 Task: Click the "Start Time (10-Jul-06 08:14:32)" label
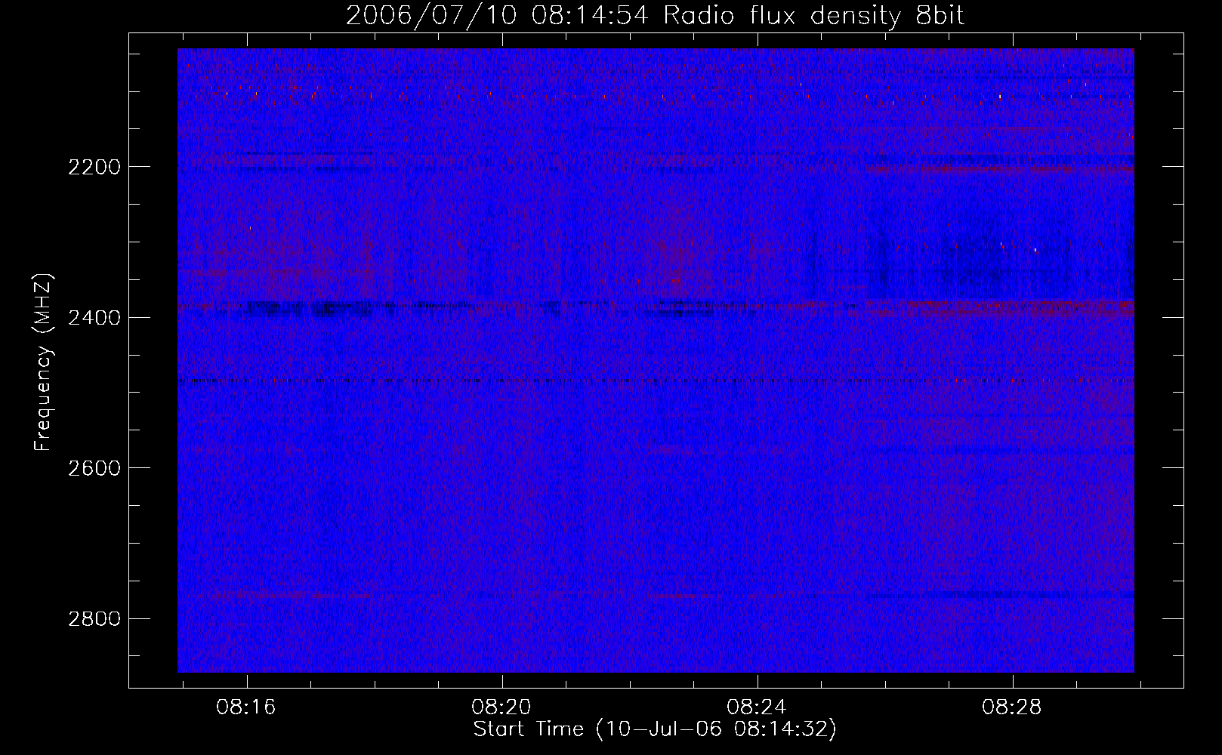coord(655,729)
